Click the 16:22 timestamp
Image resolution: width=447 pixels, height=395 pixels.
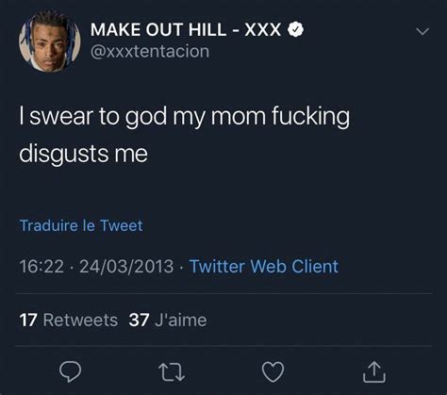pos(41,267)
